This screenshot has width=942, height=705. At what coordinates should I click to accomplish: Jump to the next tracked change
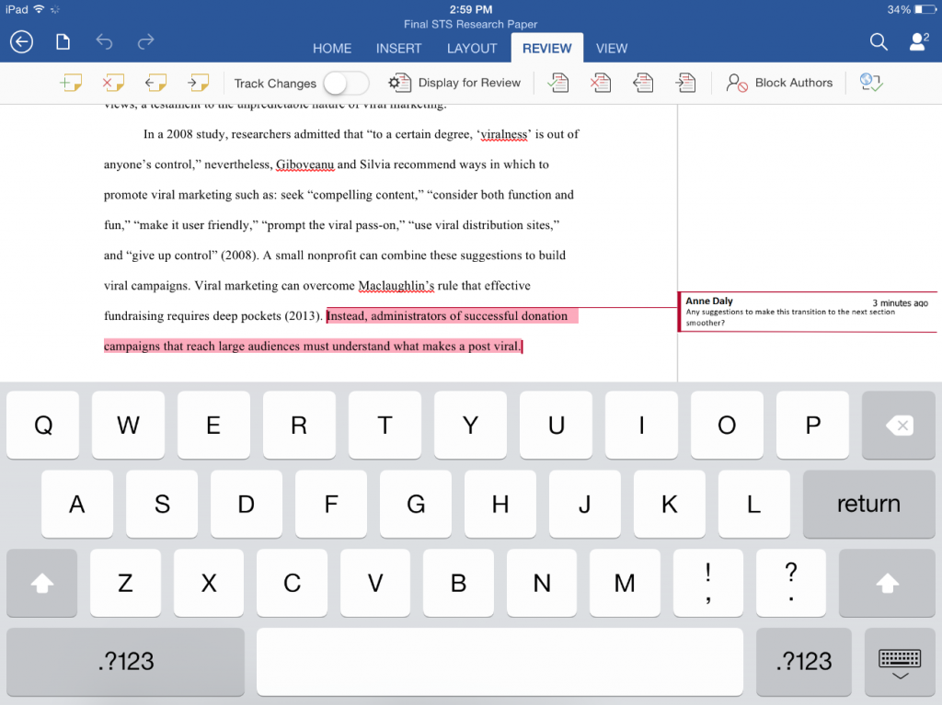(685, 82)
